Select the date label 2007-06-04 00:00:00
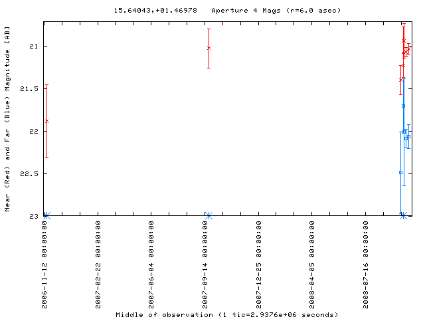This screenshot has width=425, height=319. click(x=151, y=265)
